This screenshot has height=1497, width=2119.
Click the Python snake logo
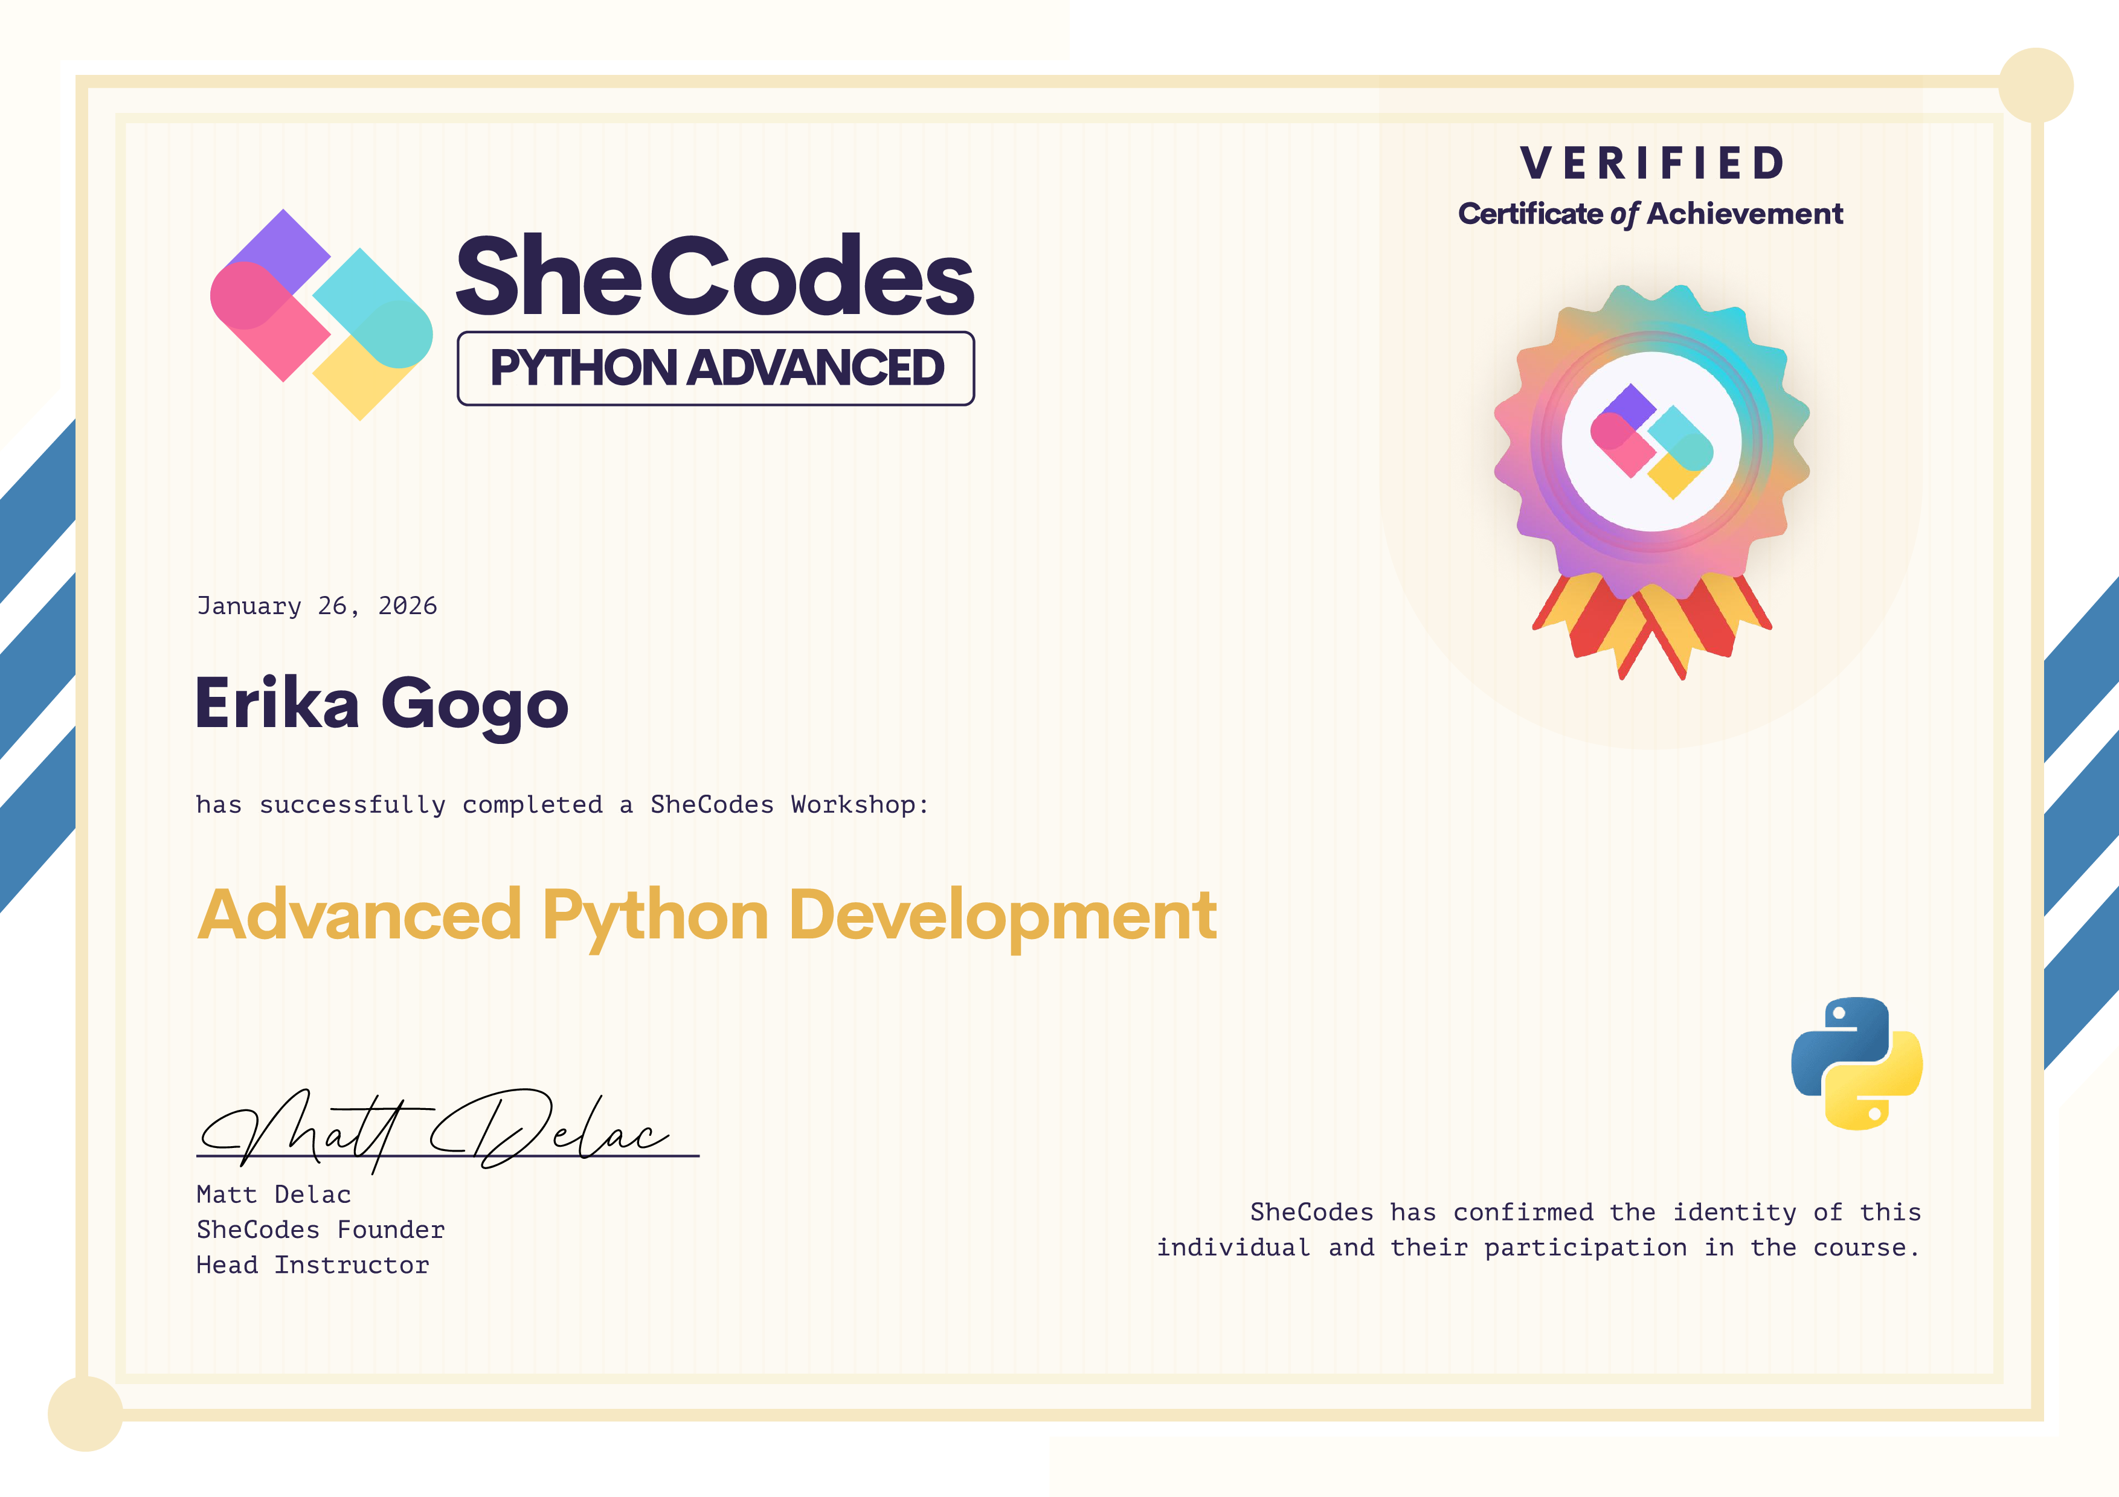point(1856,1063)
